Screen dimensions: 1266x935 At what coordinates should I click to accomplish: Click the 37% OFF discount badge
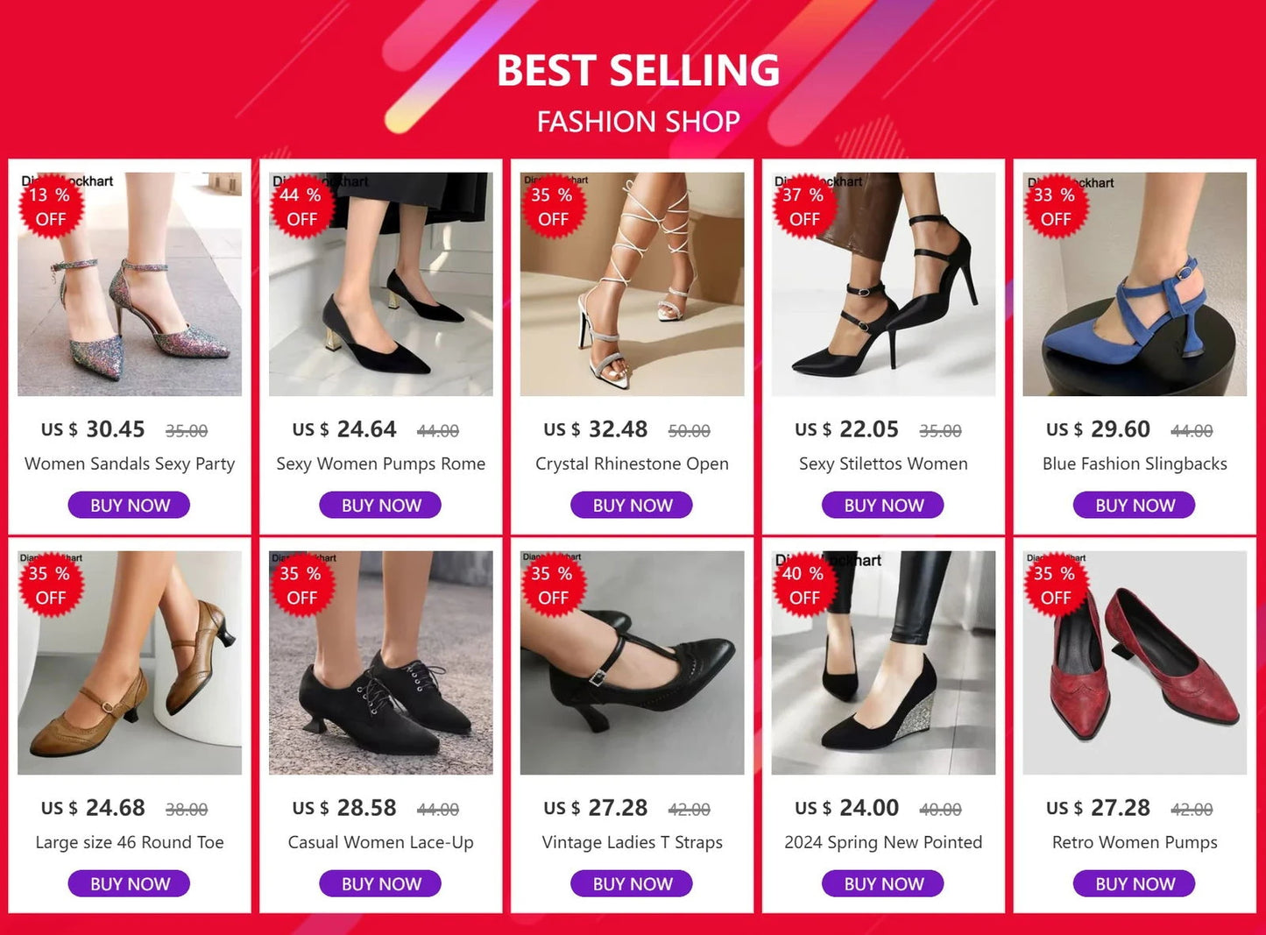click(x=803, y=208)
